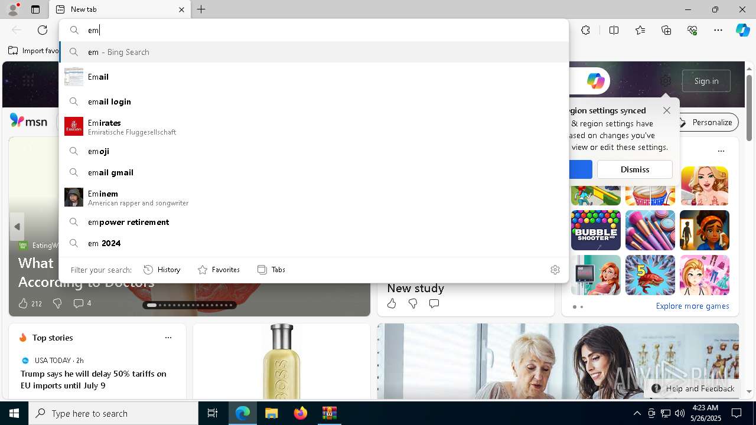756x425 pixels.
Task: Launch Copilot from the toolbar
Action: [742, 30]
